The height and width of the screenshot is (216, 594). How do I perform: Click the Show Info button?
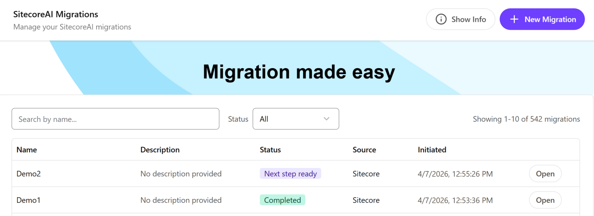point(461,19)
